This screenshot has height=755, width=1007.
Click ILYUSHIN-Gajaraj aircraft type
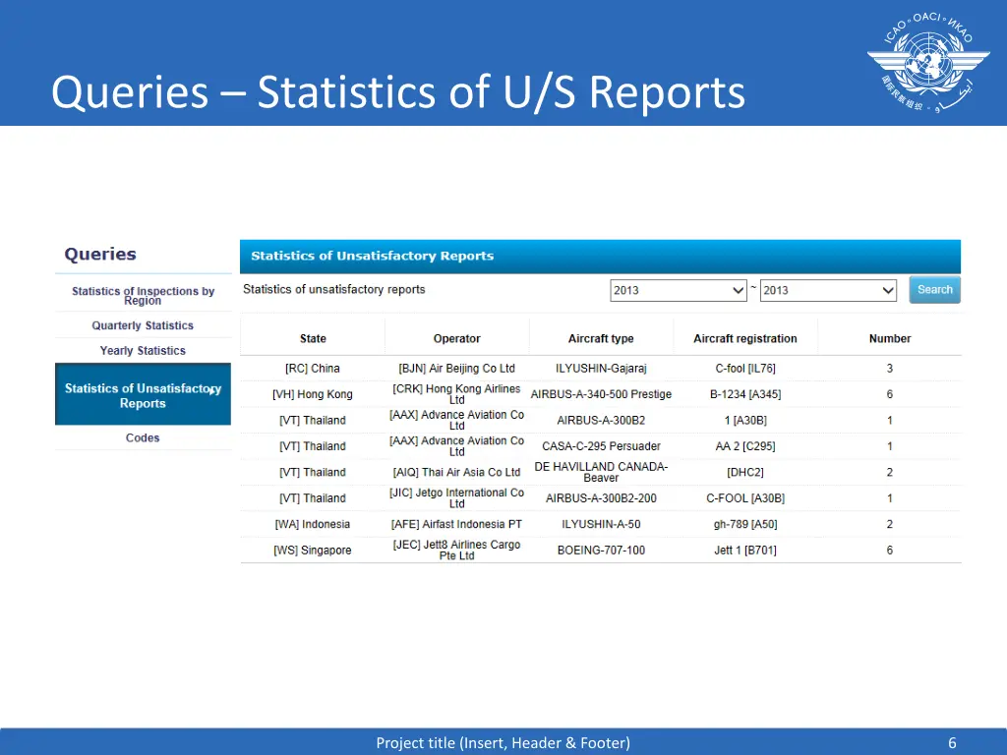click(601, 369)
